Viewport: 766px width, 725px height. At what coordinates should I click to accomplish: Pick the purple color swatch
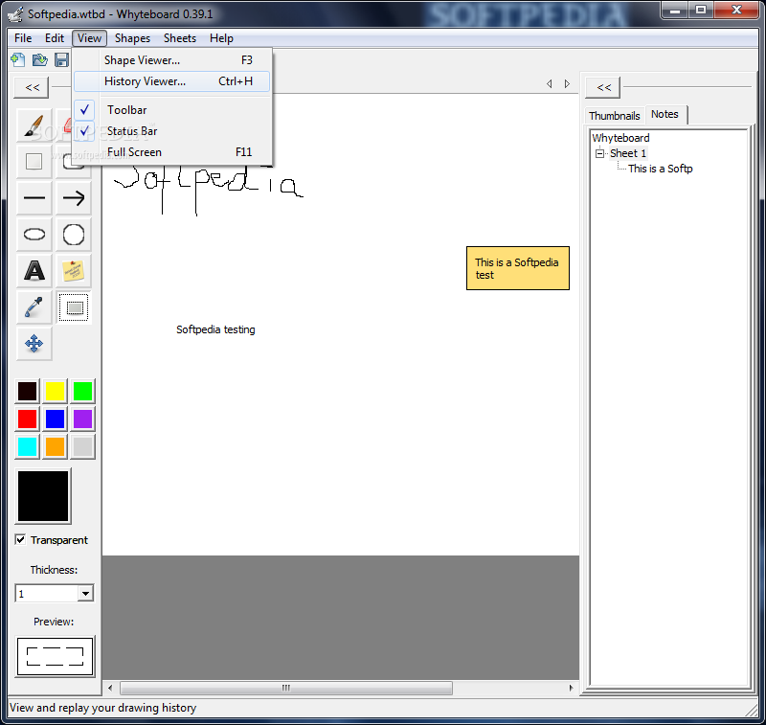point(82,419)
